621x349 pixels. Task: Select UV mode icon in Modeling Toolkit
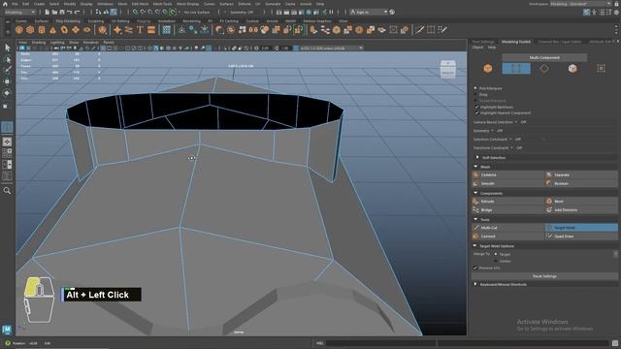pyautogui.click(x=601, y=69)
